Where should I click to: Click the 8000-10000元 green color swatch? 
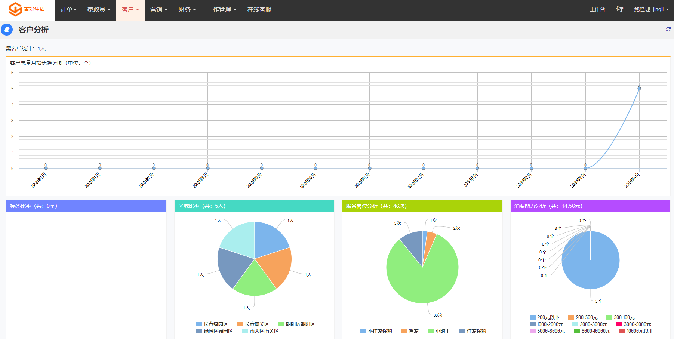tap(577, 331)
